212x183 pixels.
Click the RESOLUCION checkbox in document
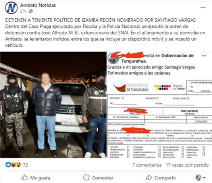(188, 99)
